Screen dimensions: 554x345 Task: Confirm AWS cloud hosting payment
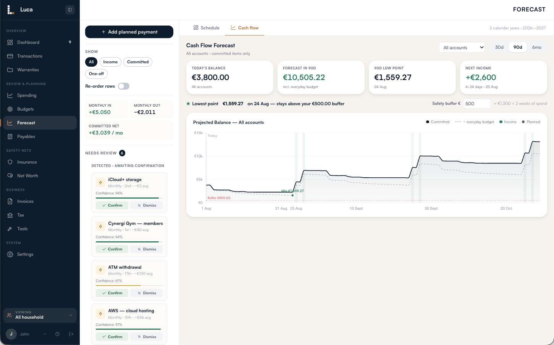click(x=112, y=337)
